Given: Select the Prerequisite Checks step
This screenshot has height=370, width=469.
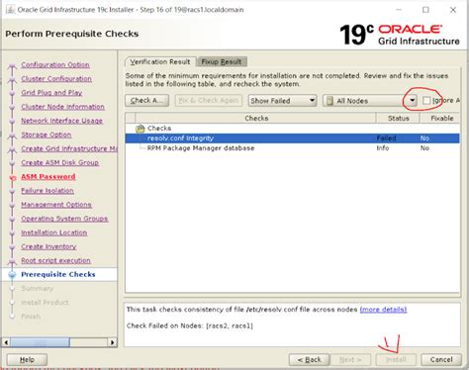Looking at the screenshot, I should (x=58, y=274).
